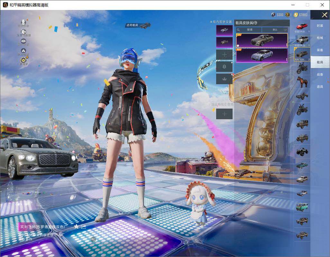The height and width of the screenshot is (257, 330).
Task: Choose the black motorcycle in the vehicle list
Action: 302,68
